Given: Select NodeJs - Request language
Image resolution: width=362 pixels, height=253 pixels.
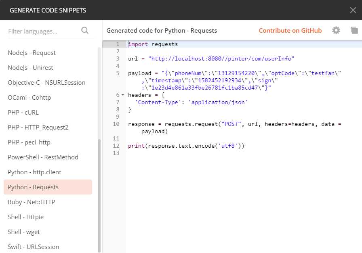Looking at the screenshot, I should 32,53.
